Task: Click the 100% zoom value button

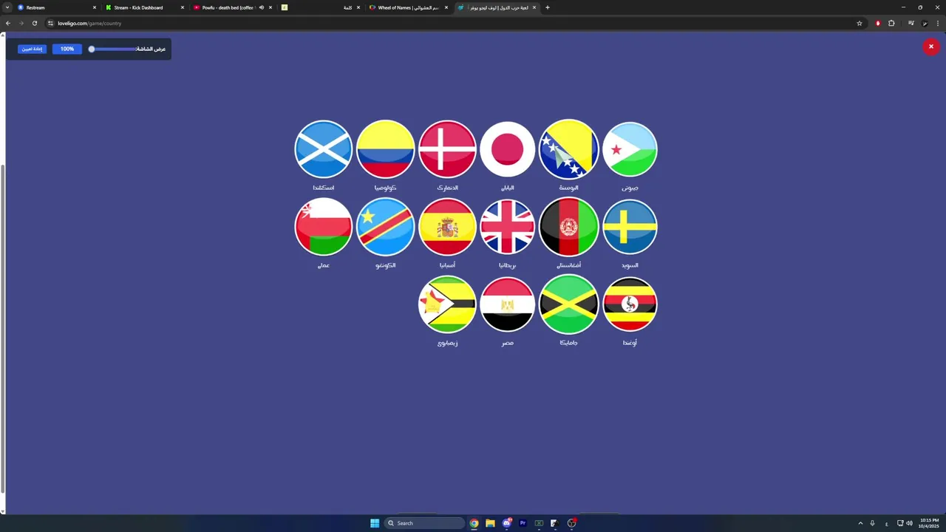Action: tap(67, 49)
